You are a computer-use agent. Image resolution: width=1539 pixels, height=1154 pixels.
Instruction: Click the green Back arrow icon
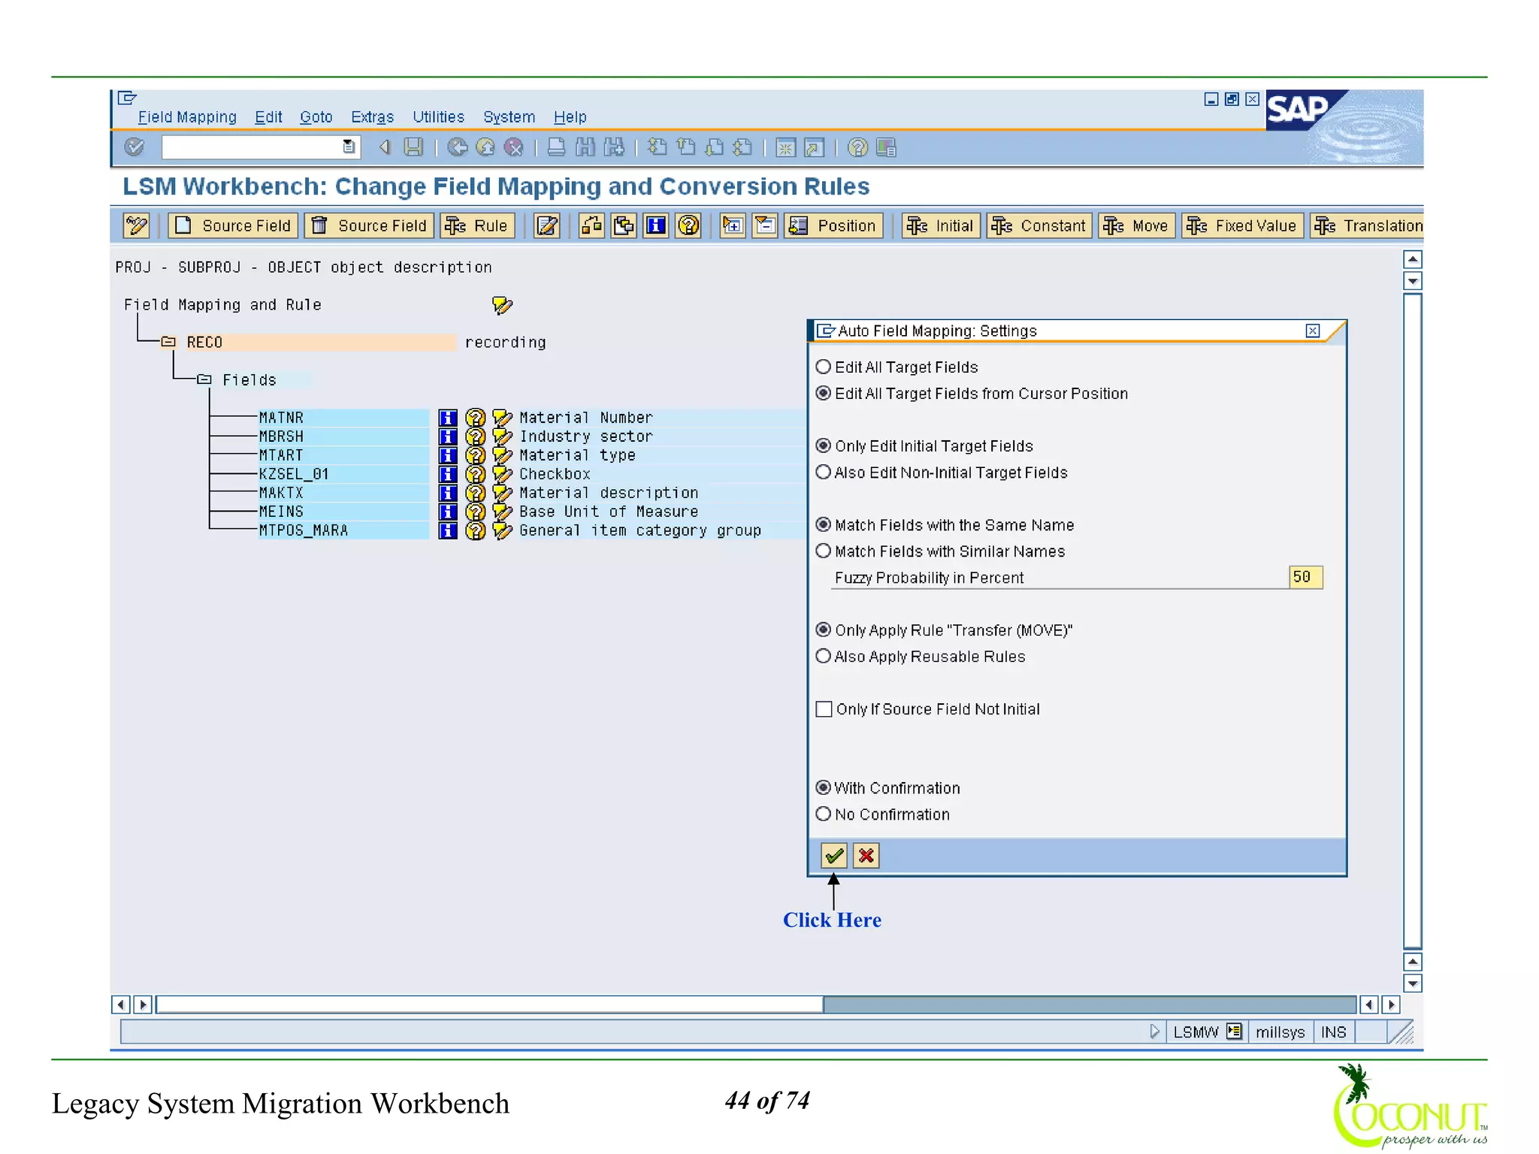(x=457, y=147)
